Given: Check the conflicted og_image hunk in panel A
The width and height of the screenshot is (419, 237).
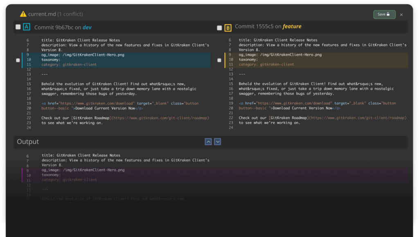Looking at the screenshot, I should (x=18, y=60).
